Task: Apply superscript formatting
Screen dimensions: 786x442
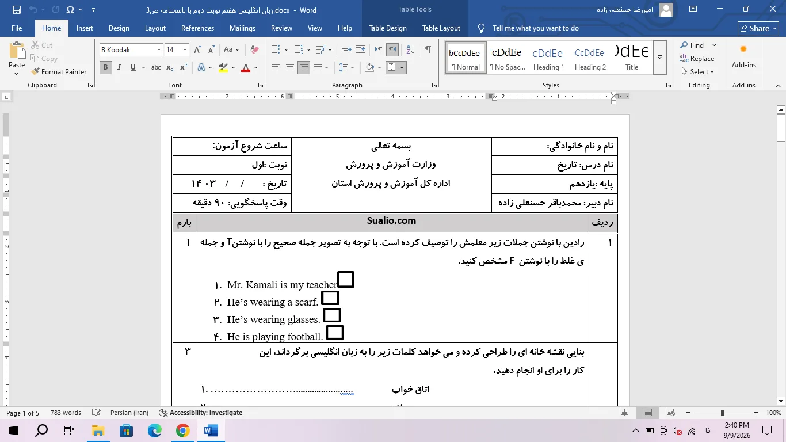Action: 184,67
